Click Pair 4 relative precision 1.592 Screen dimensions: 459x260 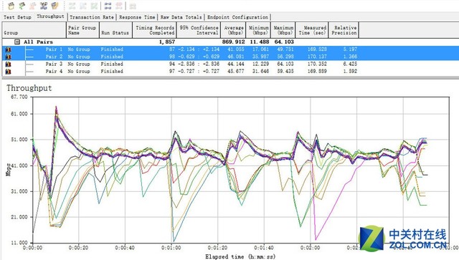tap(350, 72)
